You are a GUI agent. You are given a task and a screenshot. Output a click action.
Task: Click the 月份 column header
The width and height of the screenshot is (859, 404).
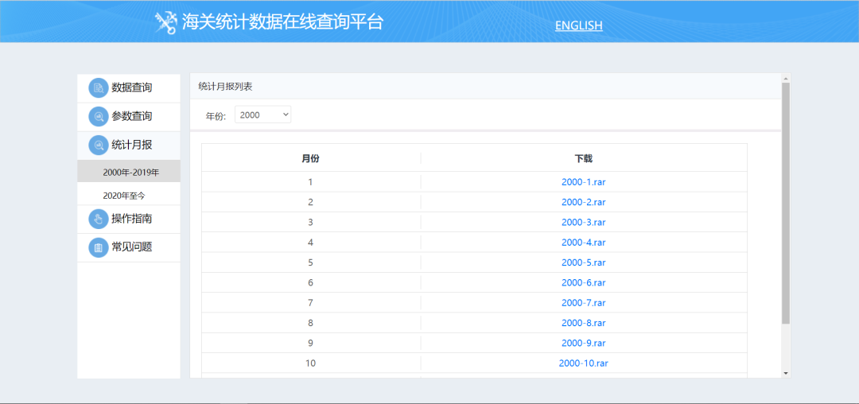(311, 159)
